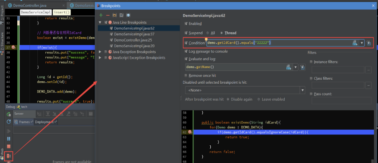Image resolution: width=378 pixels, height=163 pixels.
Task: Toggle the Suspend checkbox
Action: 186,33
